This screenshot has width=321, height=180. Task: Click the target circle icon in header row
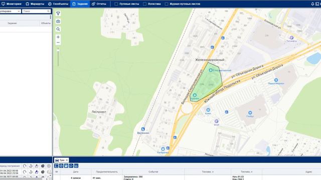(x=49, y=166)
